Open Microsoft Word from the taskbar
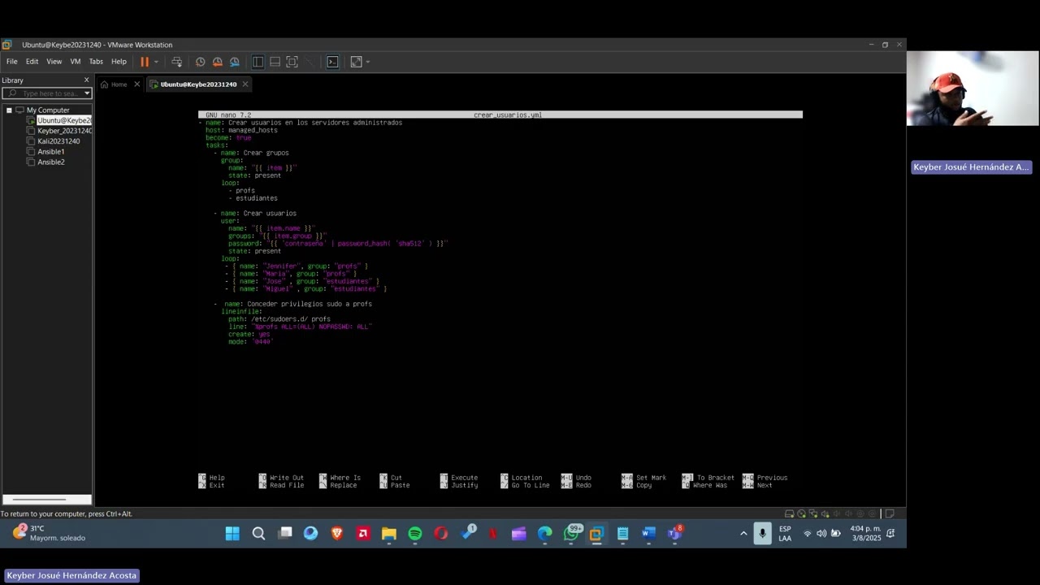The width and height of the screenshot is (1040, 585). pyautogui.click(x=648, y=534)
